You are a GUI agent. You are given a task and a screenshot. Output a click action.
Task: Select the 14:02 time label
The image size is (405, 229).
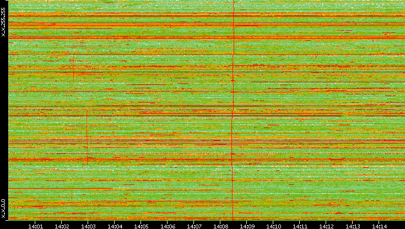pyautogui.click(x=62, y=226)
